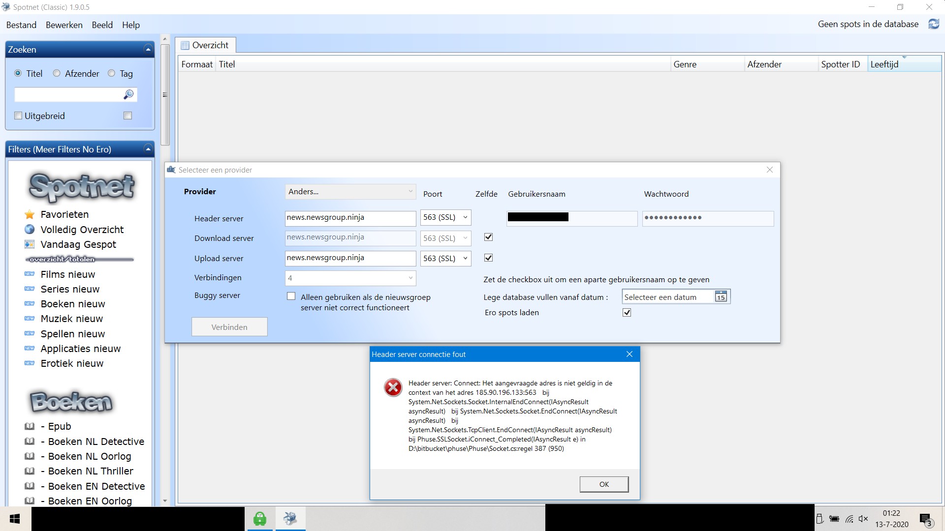Image resolution: width=945 pixels, height=531 pixels.
Task: Enable the Buggy server checkbox
Action: point(291,296)
